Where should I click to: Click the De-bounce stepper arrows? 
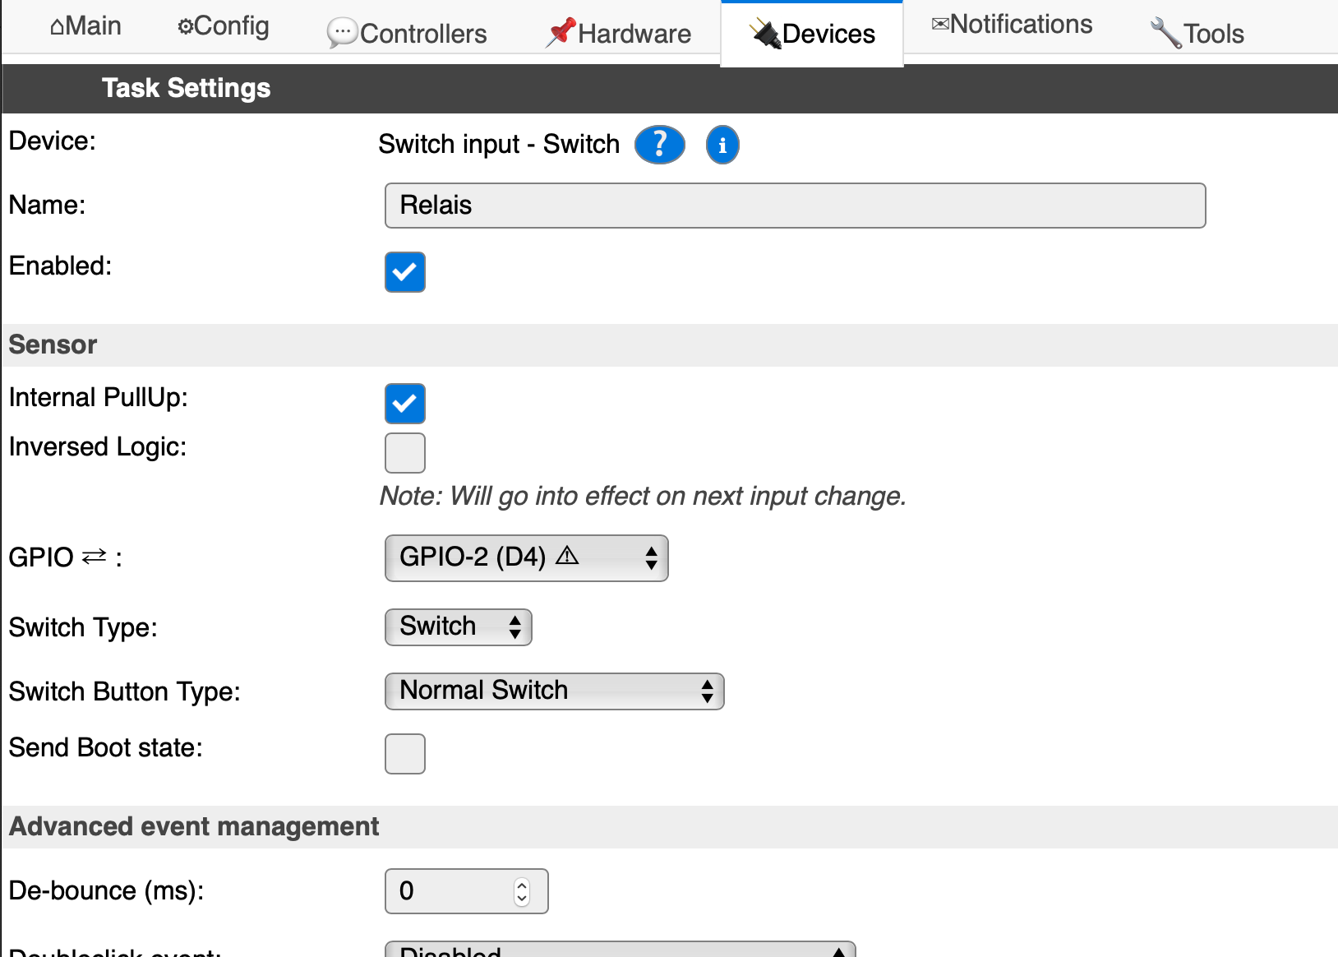[x=522, y=891]
